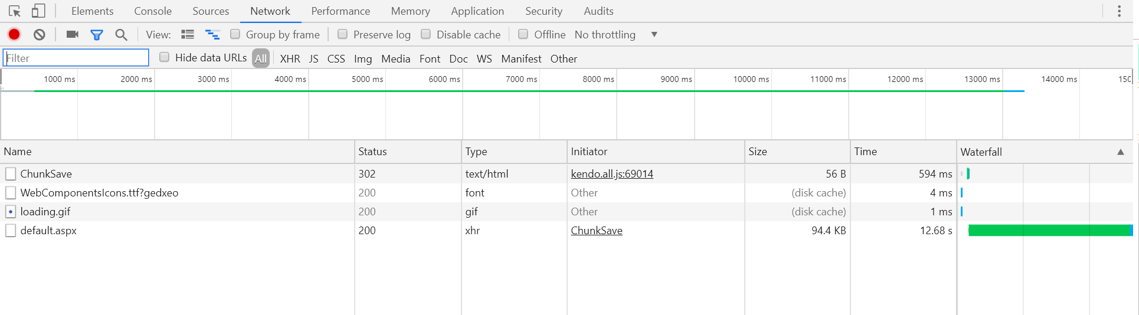The height and width of the screenshot is (315, 1139).
Task: Tick the Hide data URLs checkbox
Action: coord(165,57)
